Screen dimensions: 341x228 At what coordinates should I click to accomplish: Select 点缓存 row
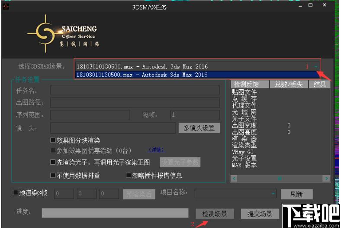click(x=244, y=99)
